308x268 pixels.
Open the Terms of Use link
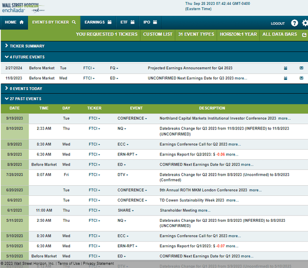click(x=68, y=264)
